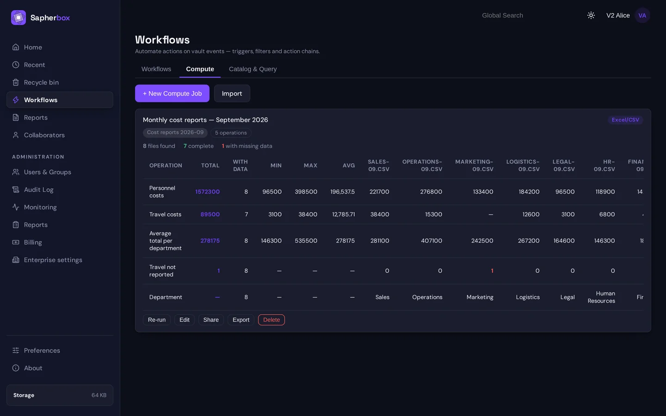Image resolution: width=666 pixels, height=416 pixels.
Task: Open the VA user avatar menu
Action: pos(642,15)
